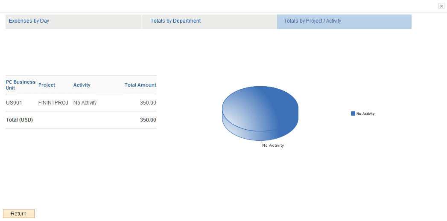This screenshot has width=447, height=221.
Task: Click the Total Amount column header
Action: 140,85
